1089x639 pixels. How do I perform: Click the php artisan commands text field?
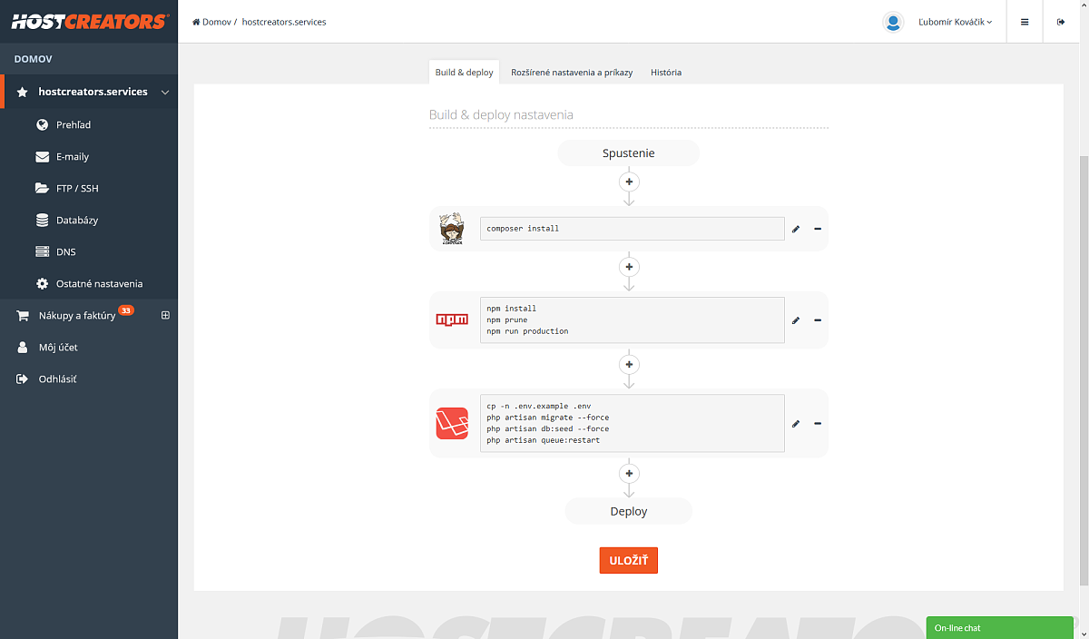point(633,423)
